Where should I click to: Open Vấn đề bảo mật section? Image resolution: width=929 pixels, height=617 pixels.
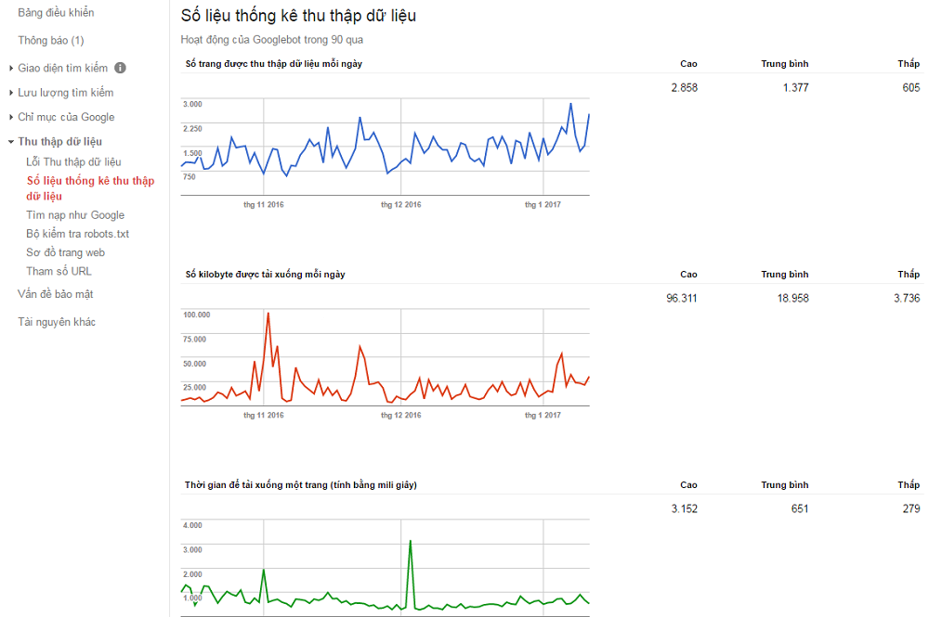click(56, 294)
